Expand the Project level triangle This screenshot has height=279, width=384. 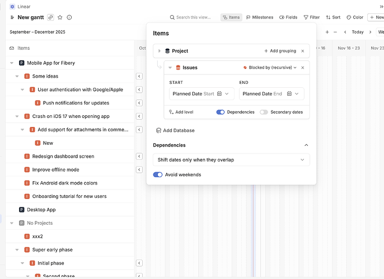point(159,51)
